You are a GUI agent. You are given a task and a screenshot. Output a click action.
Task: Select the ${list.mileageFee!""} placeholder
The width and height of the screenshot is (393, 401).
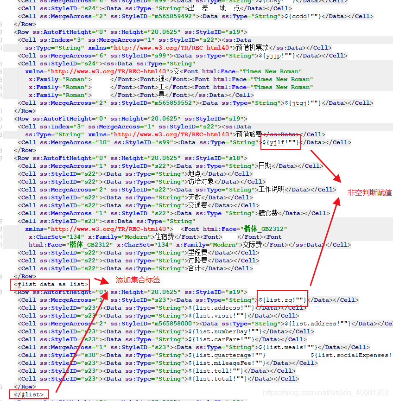(227, 363)
